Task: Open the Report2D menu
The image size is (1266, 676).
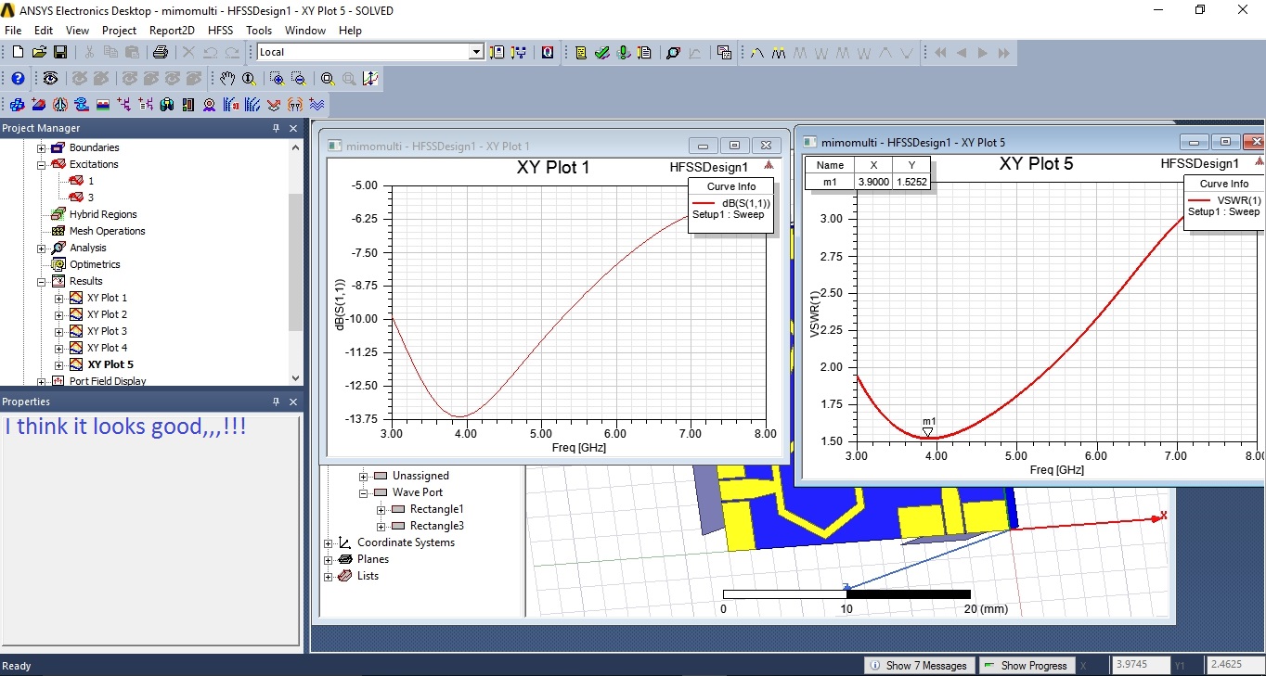Action: (x=173, y=31)
